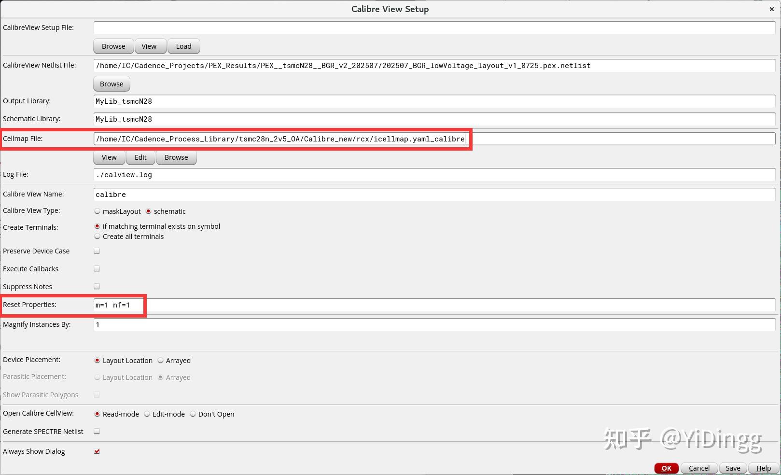Uncheck Always Show Dialog
The height and width of the screenshot is (475, 781).
tap(97, 451)
